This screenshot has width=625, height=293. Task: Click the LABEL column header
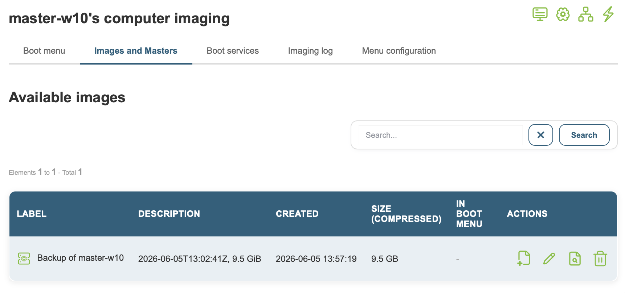(32, 214)
